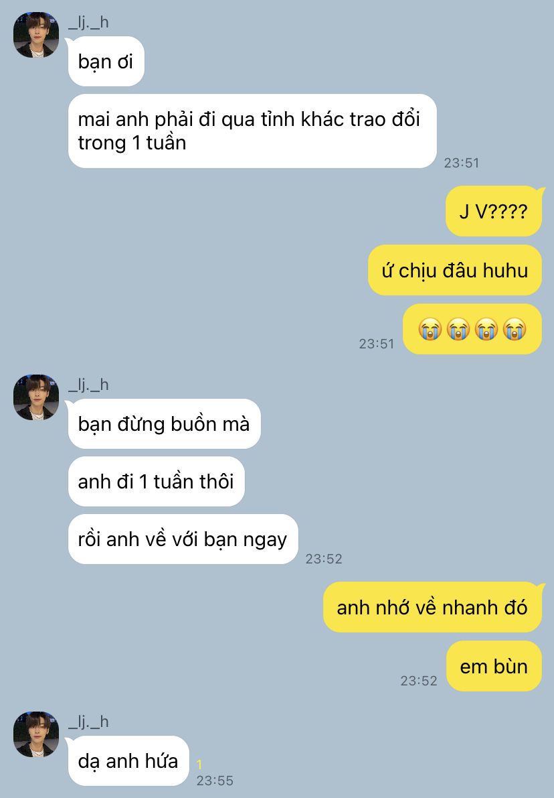The width and height of the screenshot is (554, 798).
Task: Tap the yellow unread count 1 indicator
Action: click(199, 764)
